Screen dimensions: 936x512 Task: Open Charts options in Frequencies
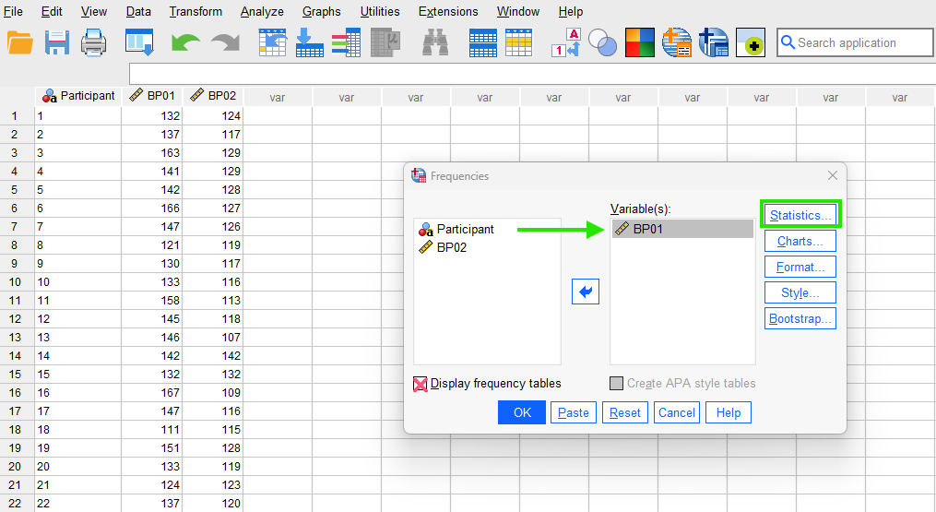pyautogui.click(x=800, y=242)
